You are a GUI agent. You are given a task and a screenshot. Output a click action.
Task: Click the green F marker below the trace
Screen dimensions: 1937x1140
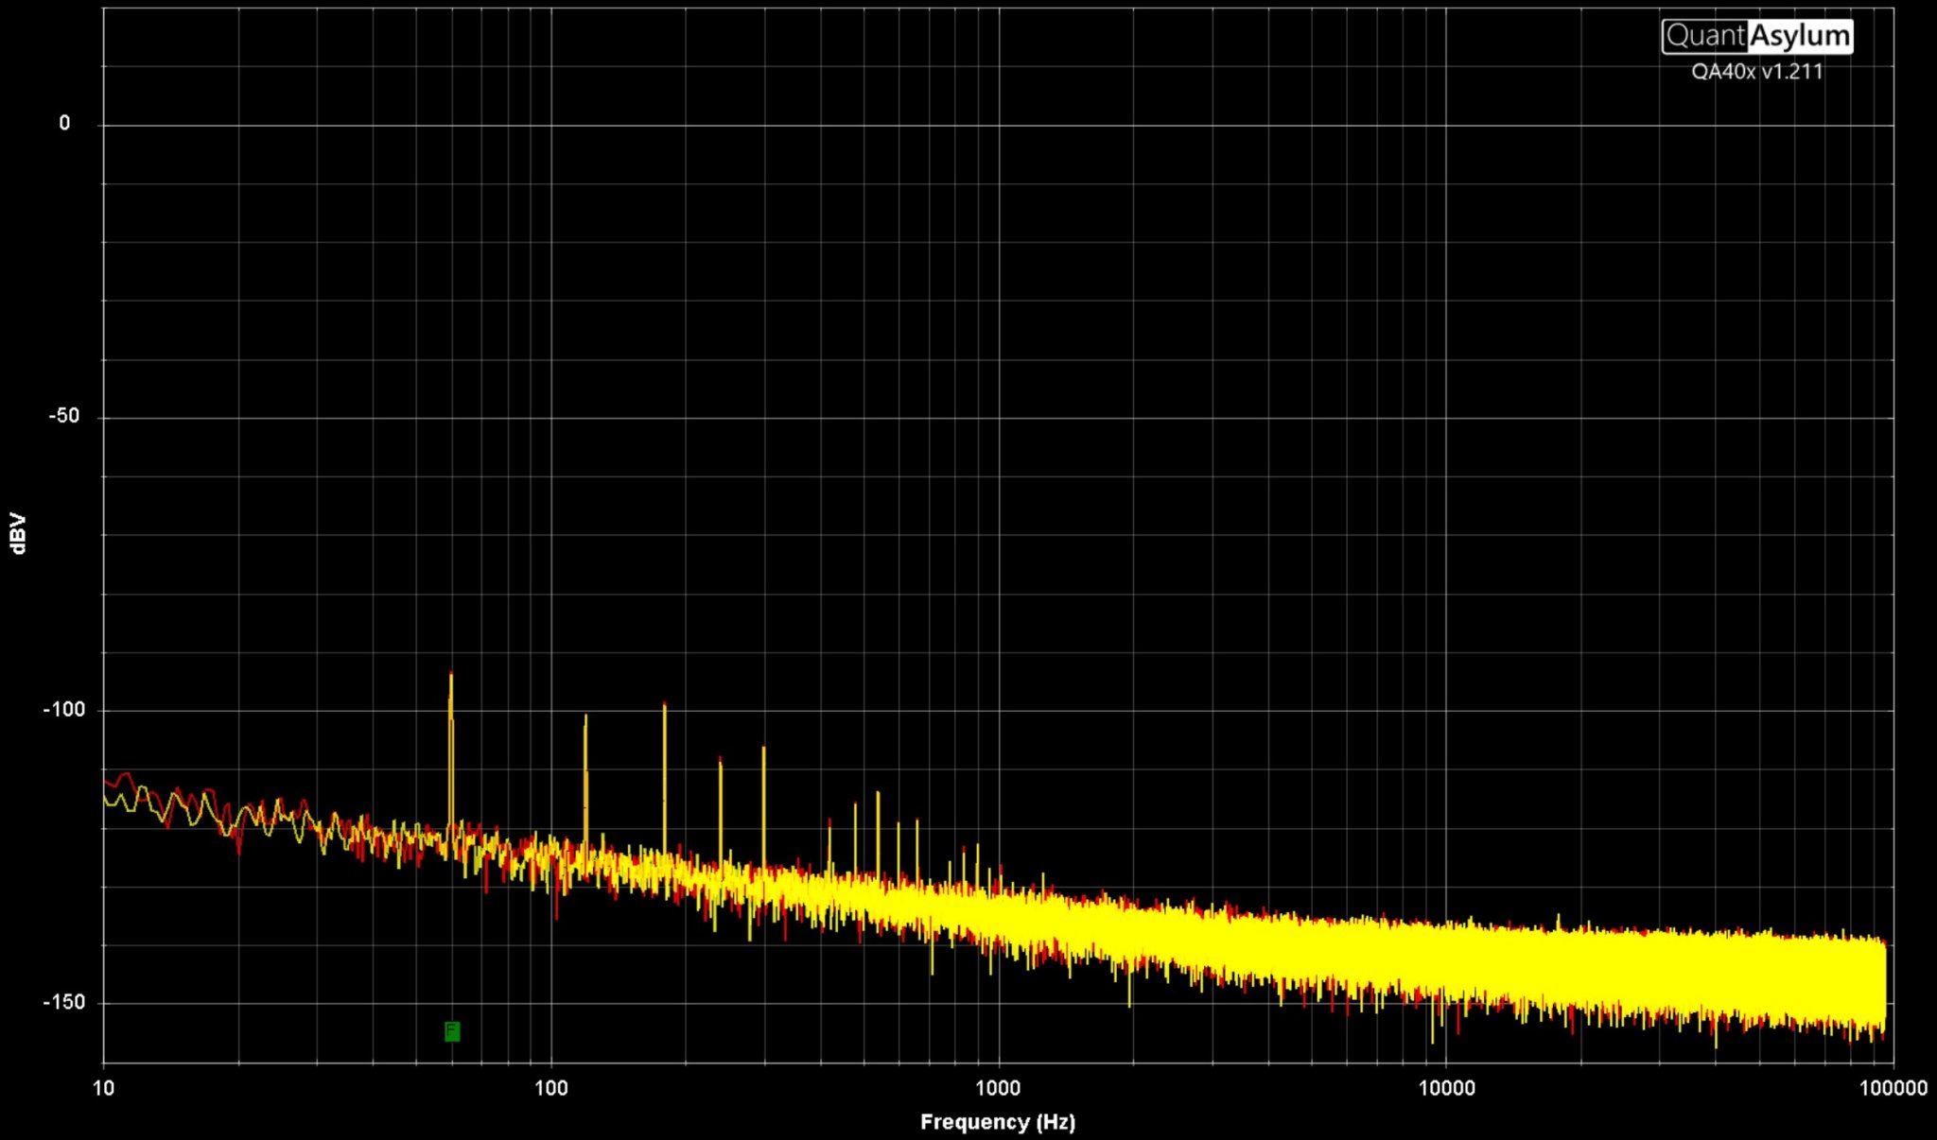click(452, 1031)
